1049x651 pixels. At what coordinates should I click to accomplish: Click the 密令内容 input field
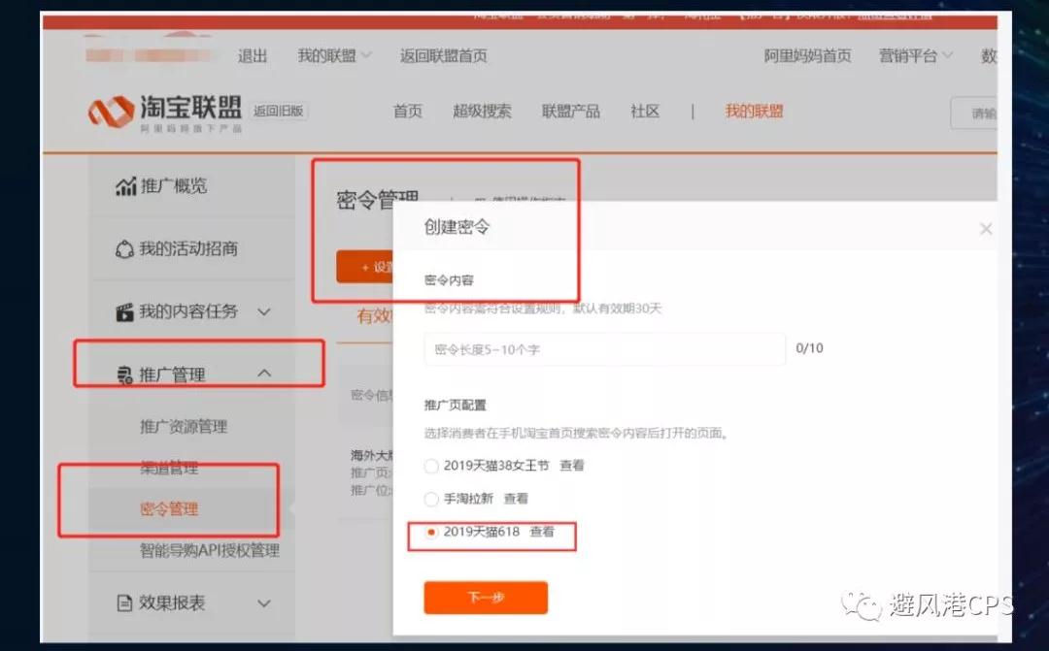click(605, 349)
